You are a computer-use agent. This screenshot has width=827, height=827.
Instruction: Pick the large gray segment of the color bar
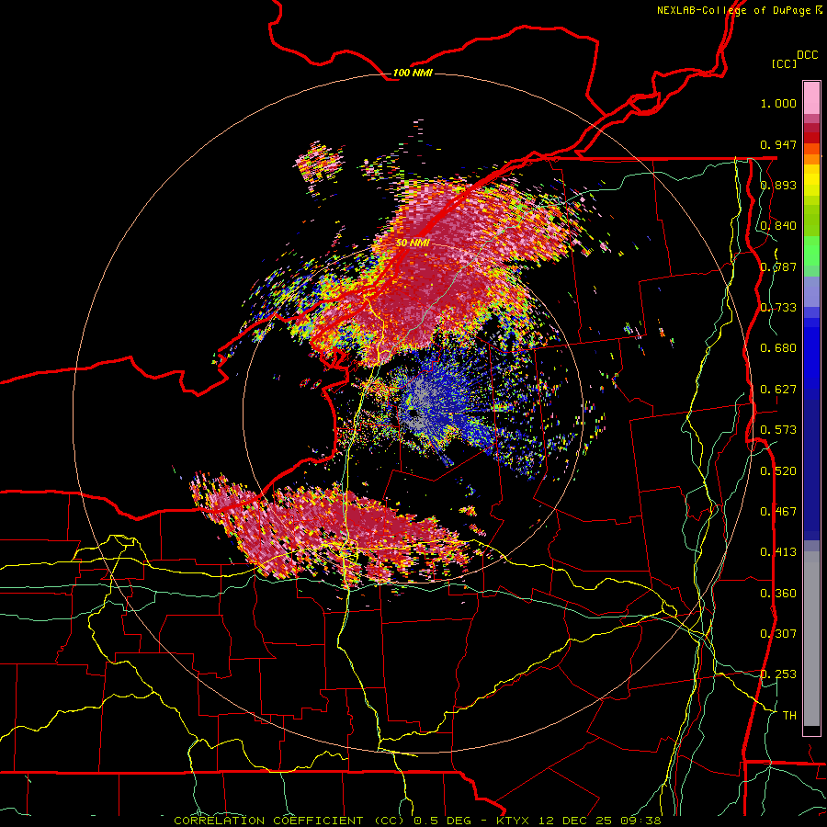coord(811,639)
